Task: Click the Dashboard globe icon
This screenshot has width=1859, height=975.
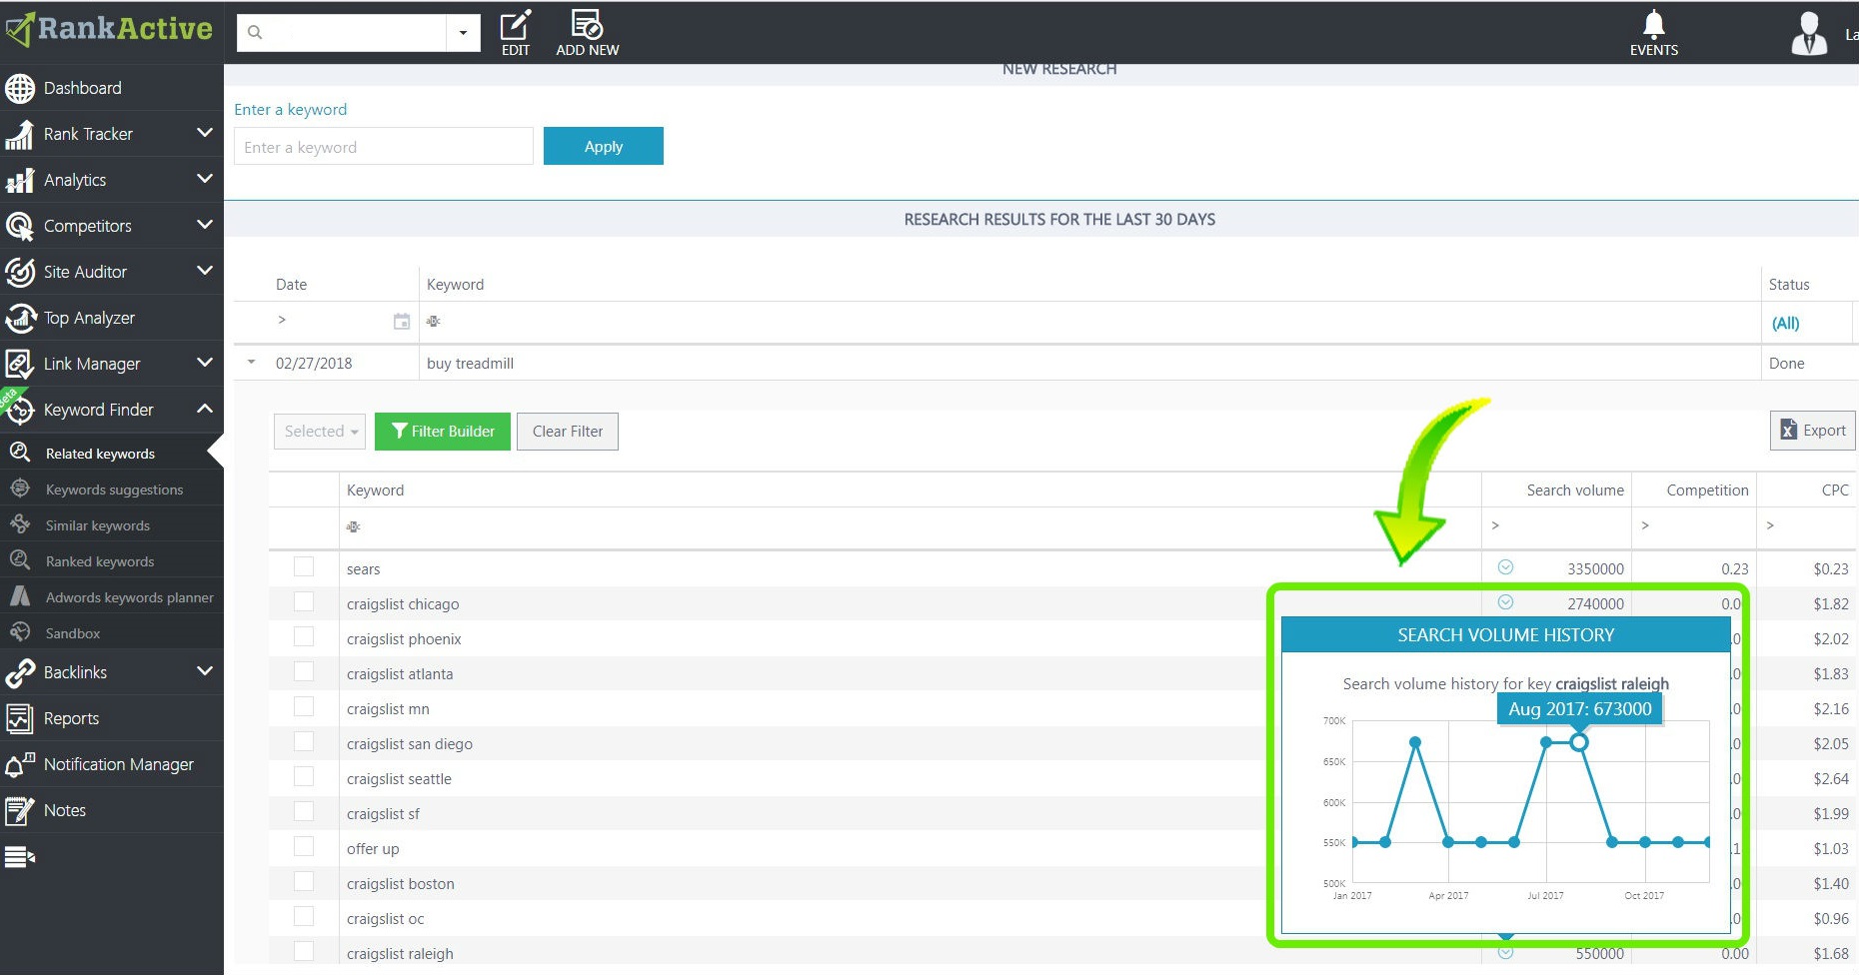Action: (x=20, y=88)
